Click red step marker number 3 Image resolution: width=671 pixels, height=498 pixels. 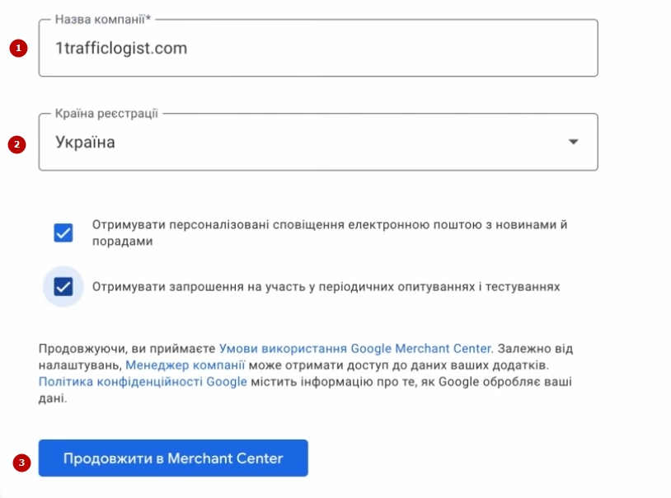[x=22, y=461]
